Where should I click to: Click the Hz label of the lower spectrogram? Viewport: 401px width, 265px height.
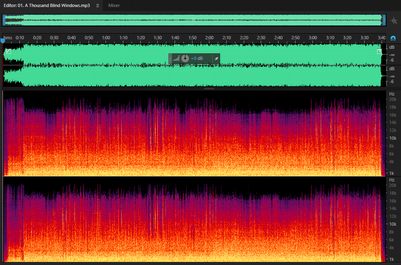click(392, 180)
